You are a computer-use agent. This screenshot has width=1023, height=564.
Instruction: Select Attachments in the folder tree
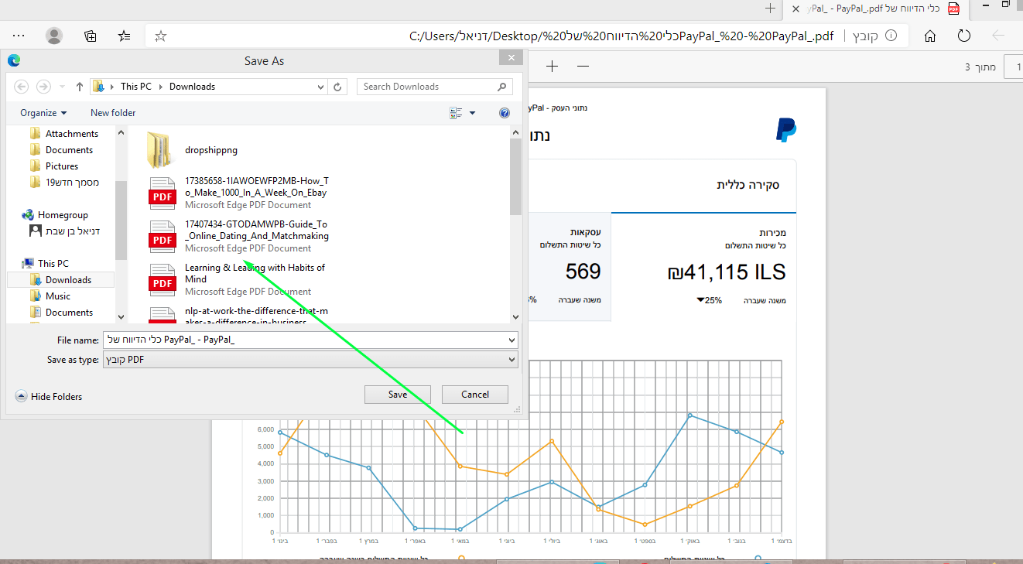pyautogui.click(x=72, y=134)
